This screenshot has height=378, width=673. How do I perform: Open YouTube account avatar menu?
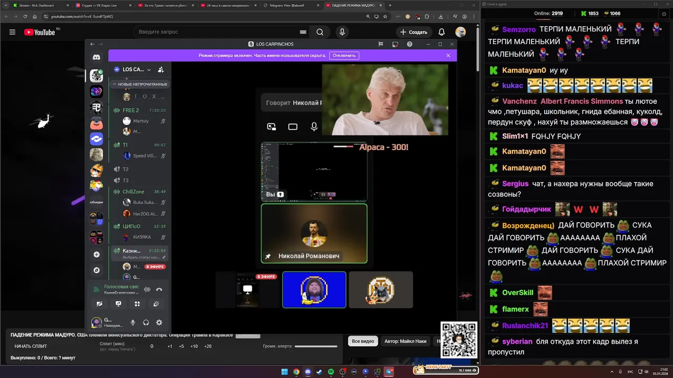coord(461,32)
